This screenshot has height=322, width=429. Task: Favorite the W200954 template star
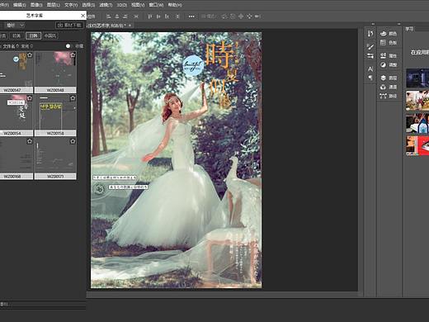[30, 98]
